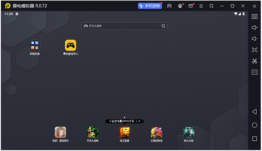Increase volume with the speaker plus icon
Image resolution: width=262 pixels, height=151 pixels.
pyautogui.click(x=255, y=27)
